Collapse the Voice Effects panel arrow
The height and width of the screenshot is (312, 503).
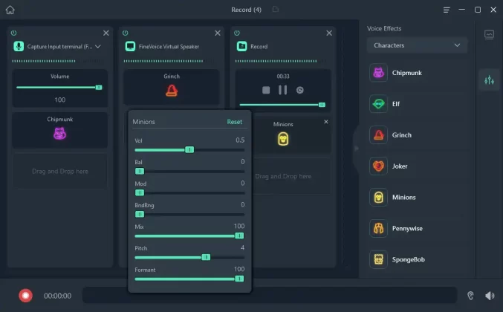(x=356, y=149)
